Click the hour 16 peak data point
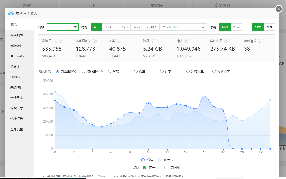The height and width of the screenshot is (179, 286). coord(205,97)
